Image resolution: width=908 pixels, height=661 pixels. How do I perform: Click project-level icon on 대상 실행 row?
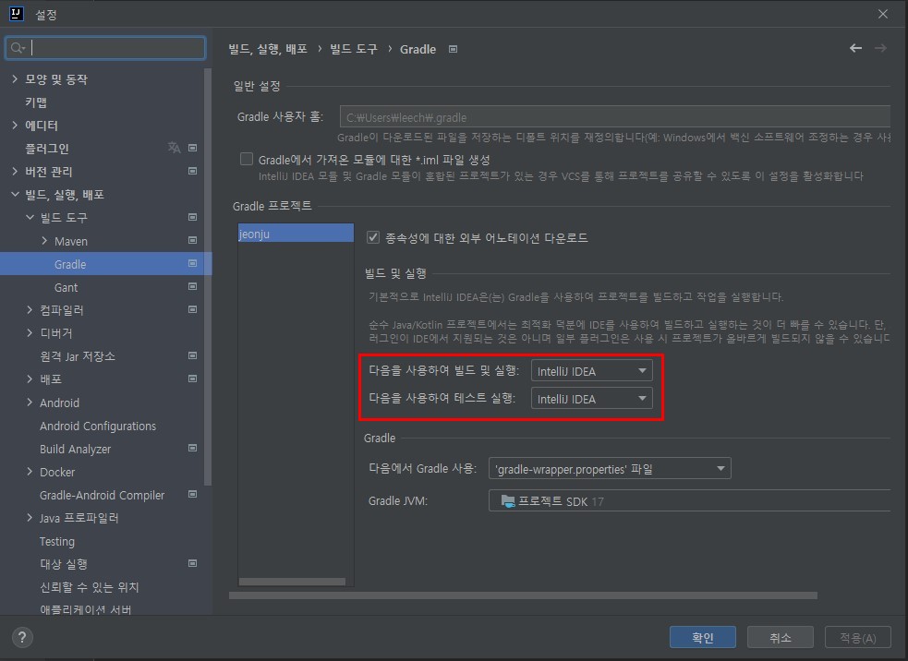193,563
